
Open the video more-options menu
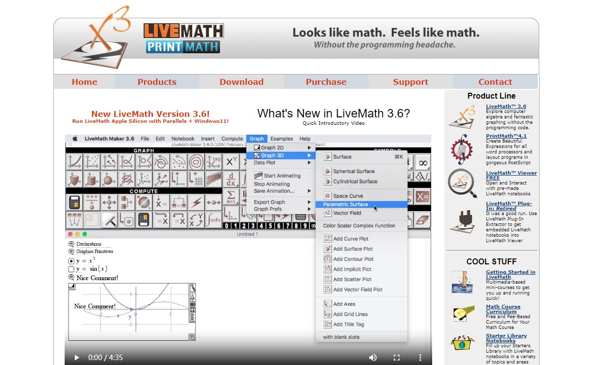tap(420, 357)
